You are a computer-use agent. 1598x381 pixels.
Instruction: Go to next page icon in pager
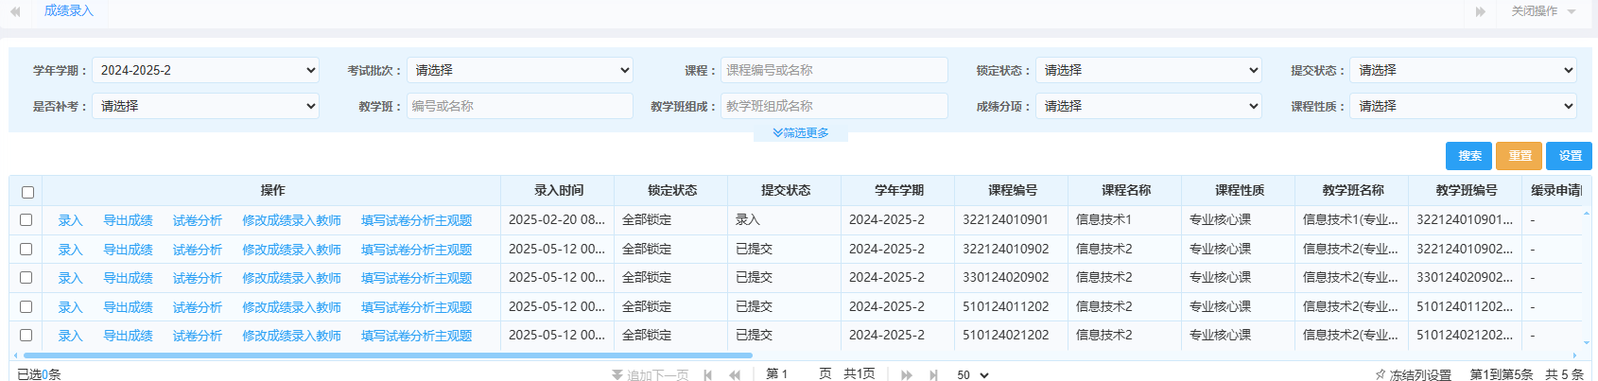click(906, 375)
